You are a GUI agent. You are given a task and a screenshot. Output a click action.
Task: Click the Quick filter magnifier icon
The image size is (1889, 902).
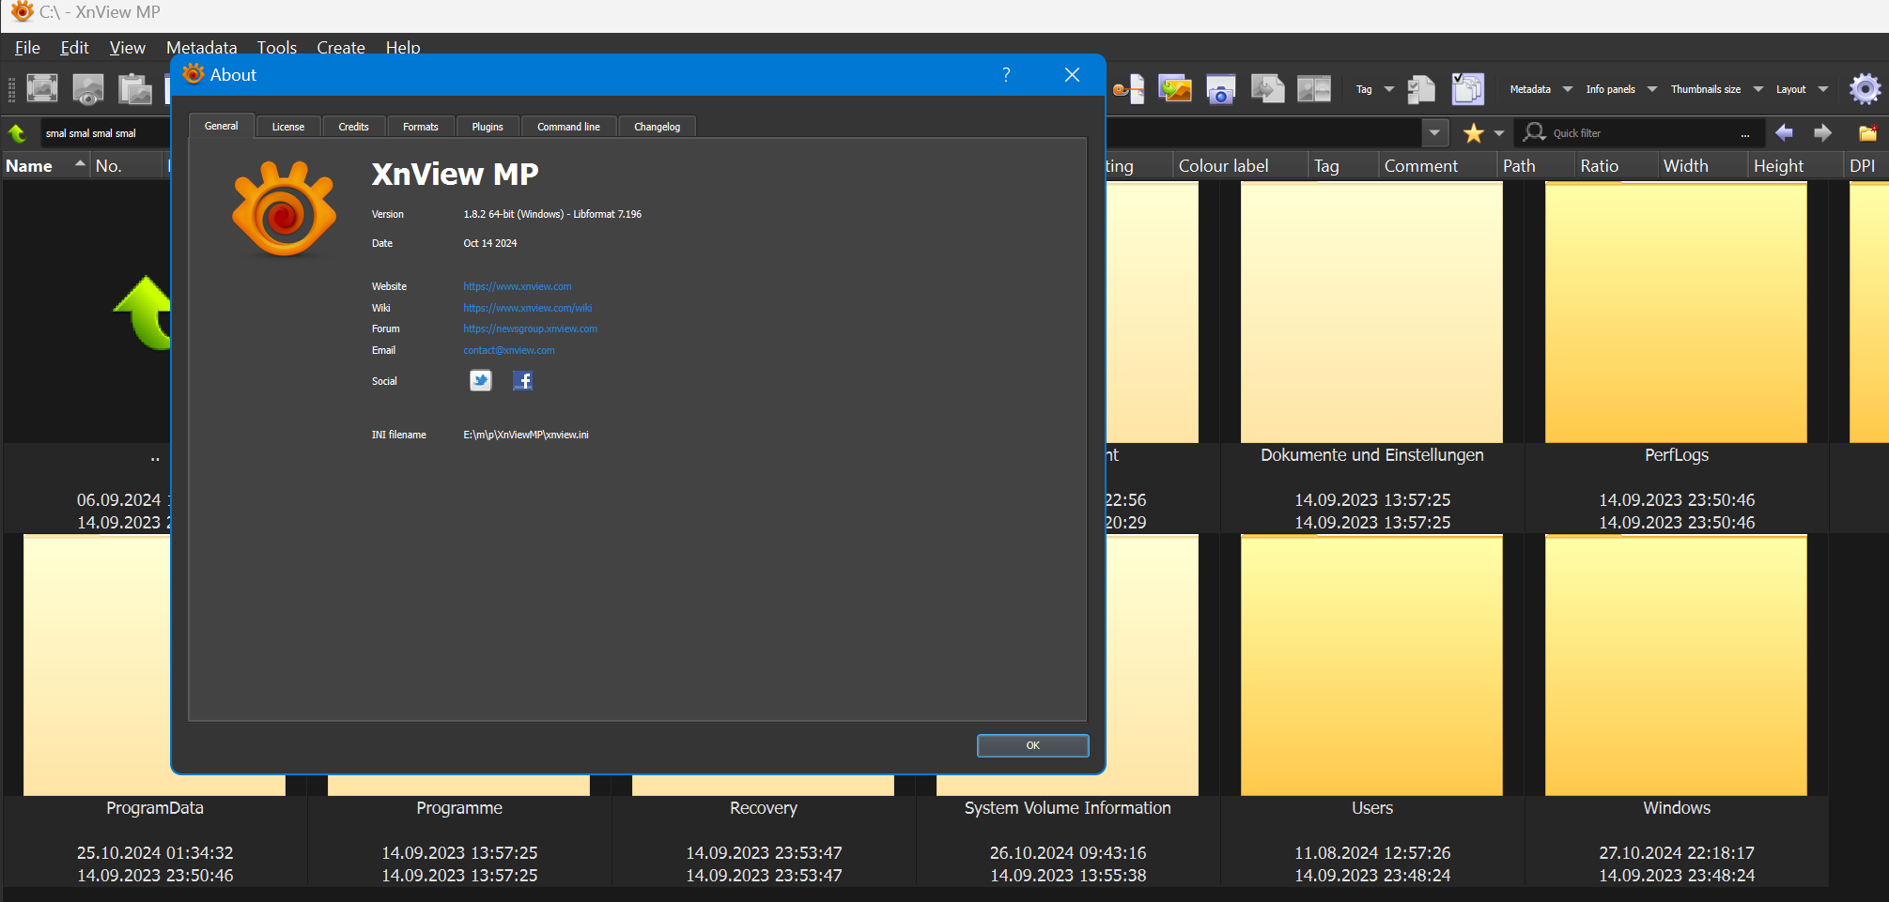(1535, 132)
